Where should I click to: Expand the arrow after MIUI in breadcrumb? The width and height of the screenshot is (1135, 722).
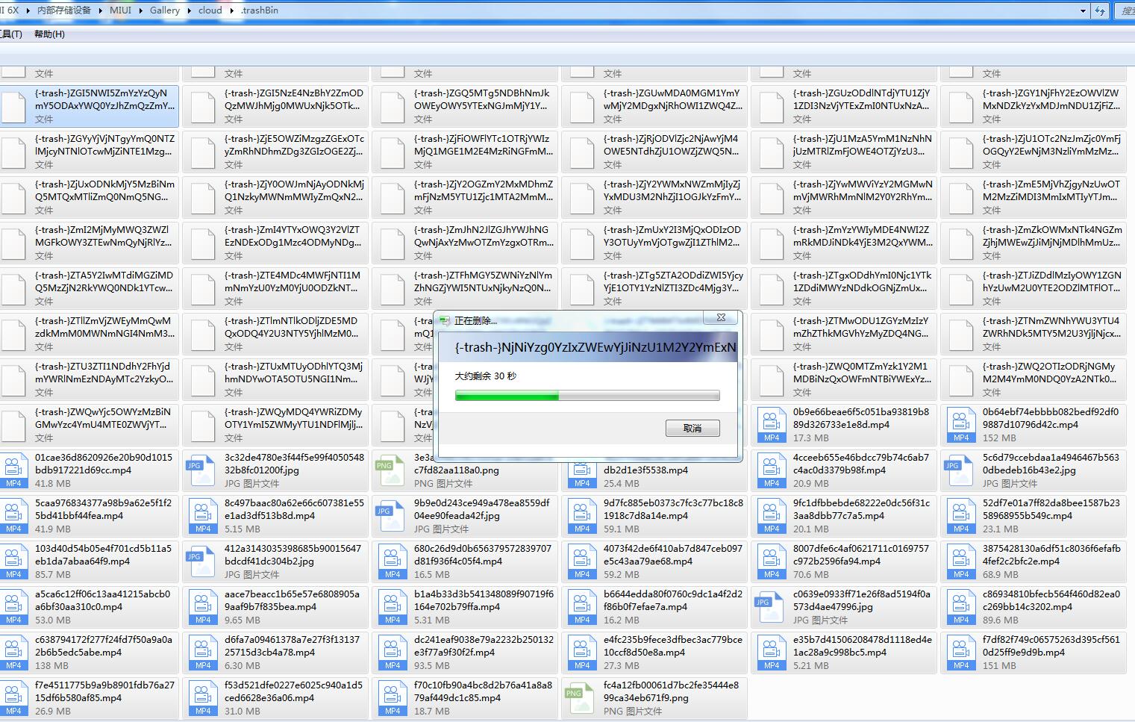141,10
